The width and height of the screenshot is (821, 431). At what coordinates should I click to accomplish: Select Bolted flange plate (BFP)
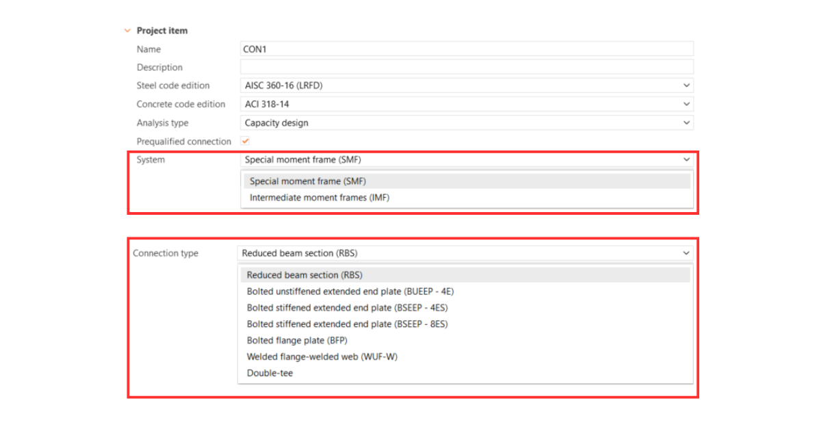[x=296, y=340]
